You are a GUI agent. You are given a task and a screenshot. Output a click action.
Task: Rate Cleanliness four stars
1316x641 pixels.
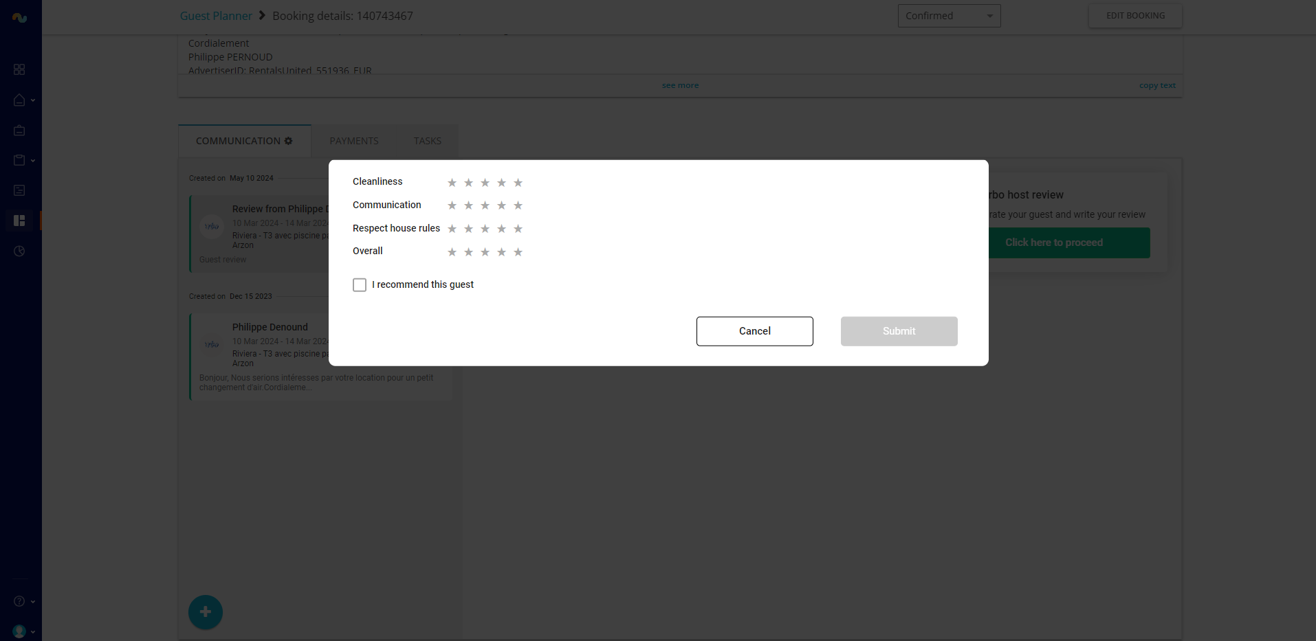pos(501,183)
